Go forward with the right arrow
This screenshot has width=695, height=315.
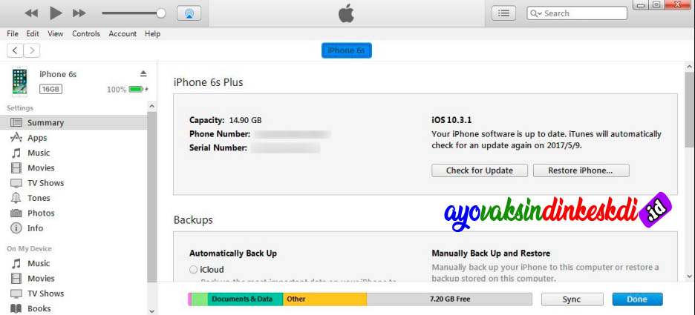point(32,50)
